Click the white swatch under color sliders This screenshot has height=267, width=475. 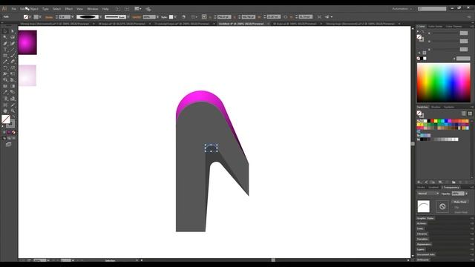[425, 59]
